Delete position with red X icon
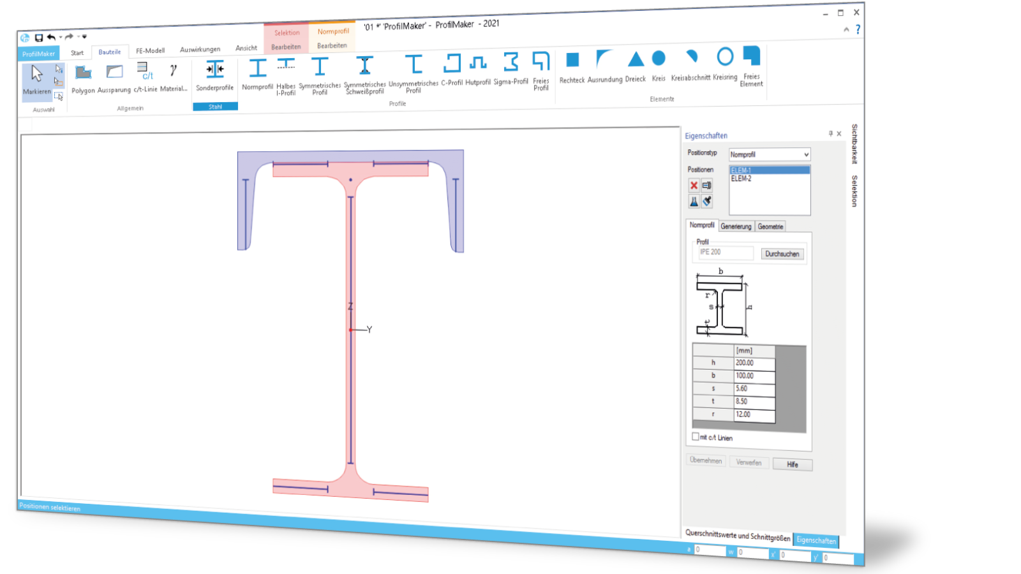Image resolution: width=1021 pixels, height=574 pixels. click(694, 186)
